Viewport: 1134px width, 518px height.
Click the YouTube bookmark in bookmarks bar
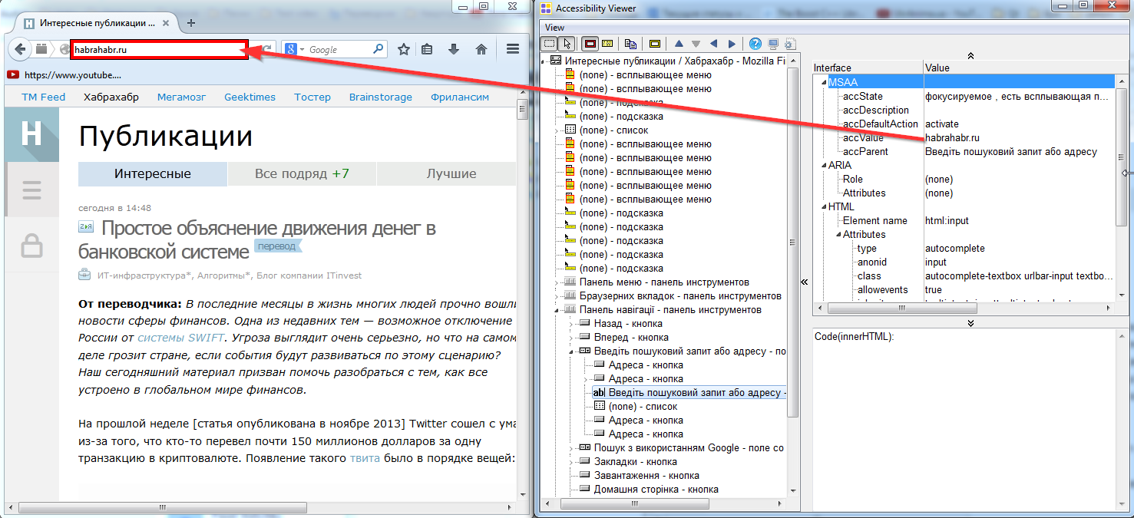pyautogui.click(x=64, y=75)
